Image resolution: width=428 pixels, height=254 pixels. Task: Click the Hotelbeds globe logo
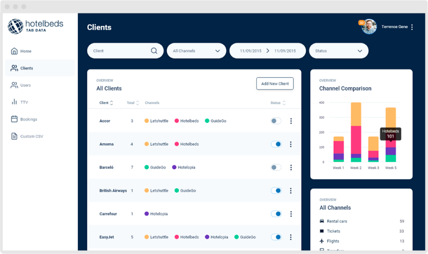[x=15, y=26]
